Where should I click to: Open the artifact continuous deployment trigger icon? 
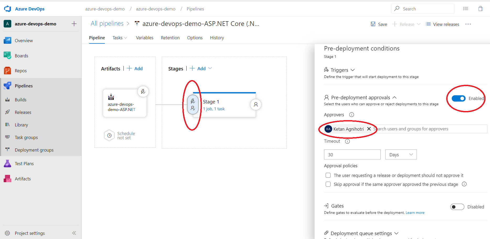pos(143,91)
